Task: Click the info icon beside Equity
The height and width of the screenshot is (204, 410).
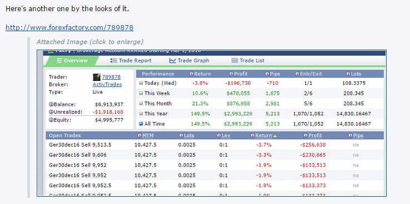Action: coord(51,120)
